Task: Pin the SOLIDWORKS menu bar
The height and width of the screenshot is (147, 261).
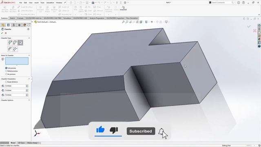Action: click(x=65, y=2)
